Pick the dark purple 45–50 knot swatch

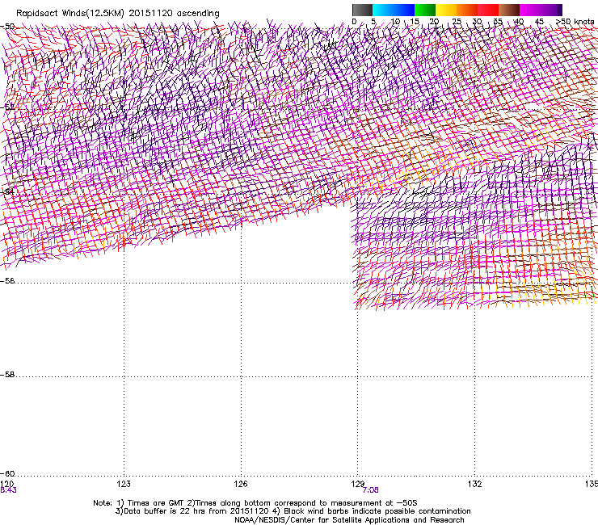(551, 10)
